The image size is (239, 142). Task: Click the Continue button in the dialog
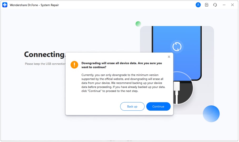(x=158, y=106)
